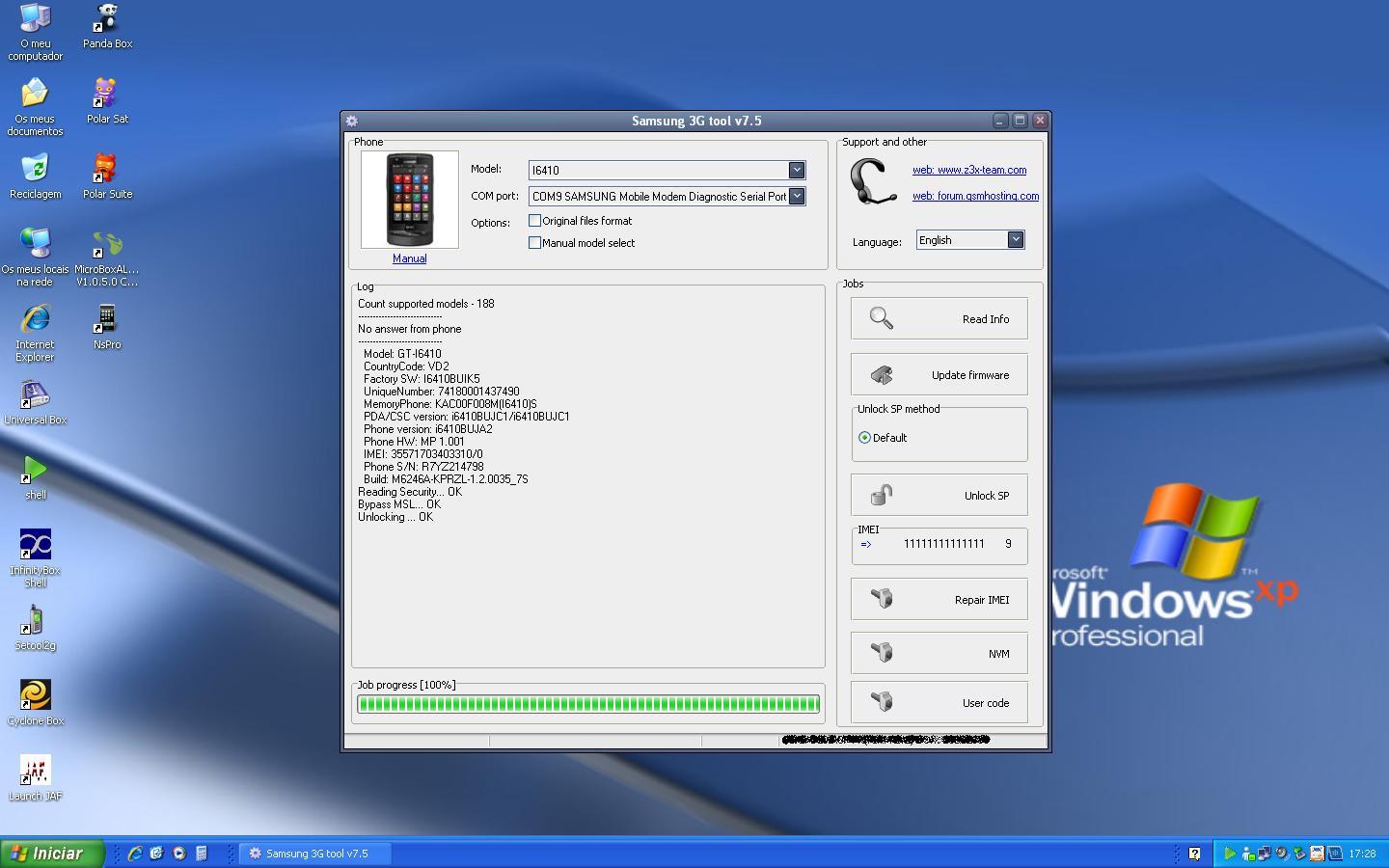Click the green play icon in the system tray
This screenshot has height=868, width=1389.
(1230, 854)
